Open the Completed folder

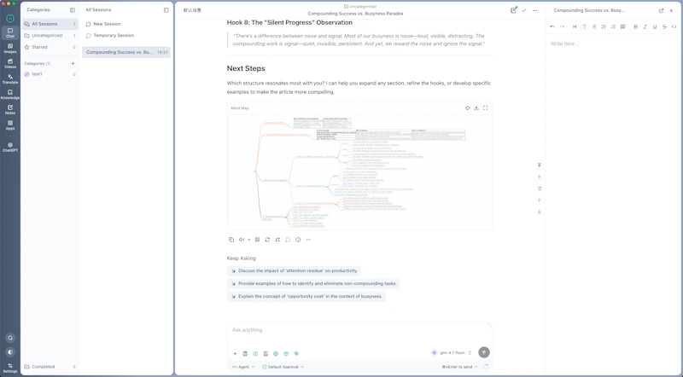(50, 367)
